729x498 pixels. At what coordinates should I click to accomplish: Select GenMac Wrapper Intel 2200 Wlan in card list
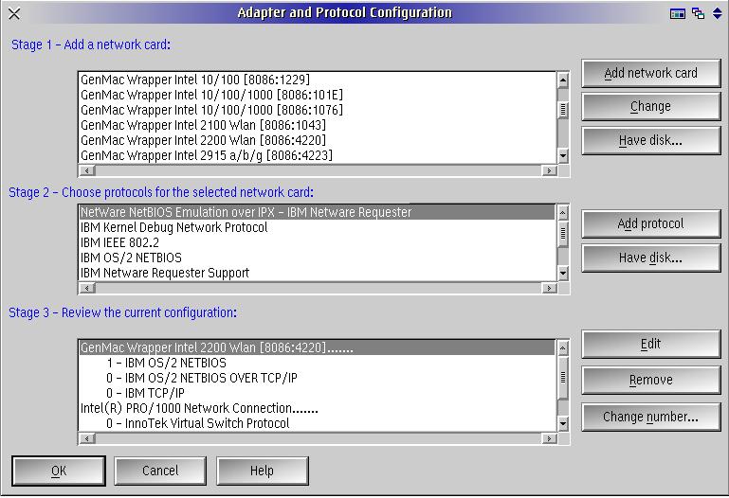point(317,140)
